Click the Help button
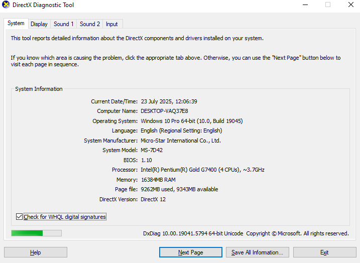This screenshot has width=360, height=263. click(36, 252)
